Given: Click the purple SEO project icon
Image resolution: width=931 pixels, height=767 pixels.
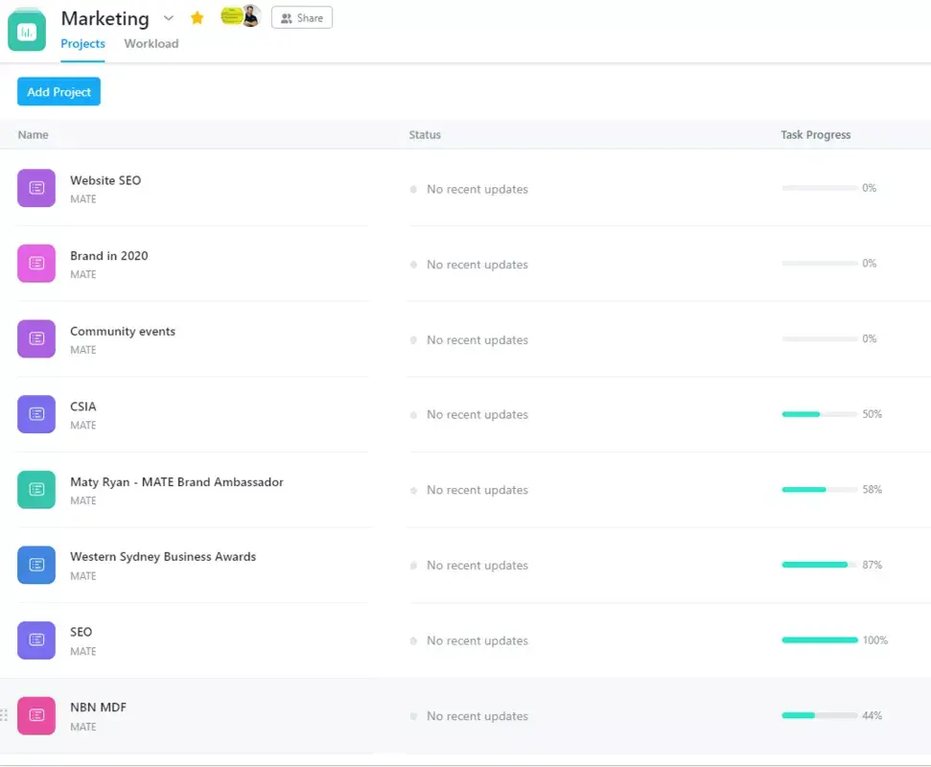Looking at the screenshot, I should pyautogui.click(x=35, y=639).
